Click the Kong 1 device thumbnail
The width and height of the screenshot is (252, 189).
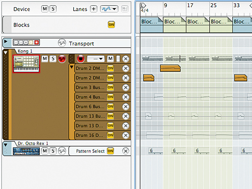click(x=26, y=64)
